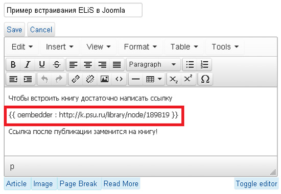Insert or edit link
The height and width of the screenshot is (194, 281).
click(x=76, y=79)
